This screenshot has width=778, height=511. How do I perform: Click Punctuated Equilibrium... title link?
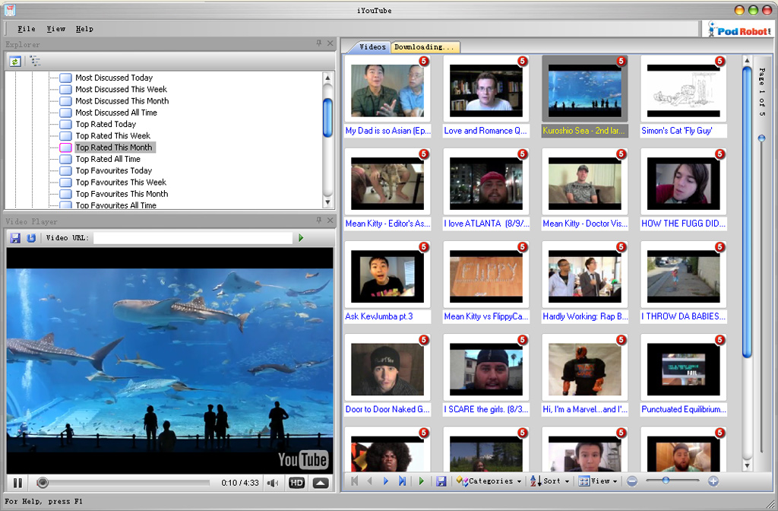684,410
